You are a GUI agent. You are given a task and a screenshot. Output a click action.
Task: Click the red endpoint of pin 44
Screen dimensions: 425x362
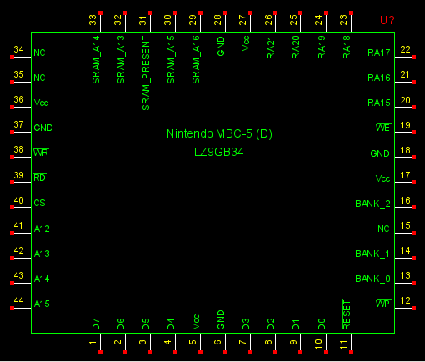12,308
